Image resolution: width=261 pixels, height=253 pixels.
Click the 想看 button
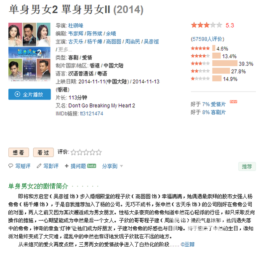tap(19, 153)
